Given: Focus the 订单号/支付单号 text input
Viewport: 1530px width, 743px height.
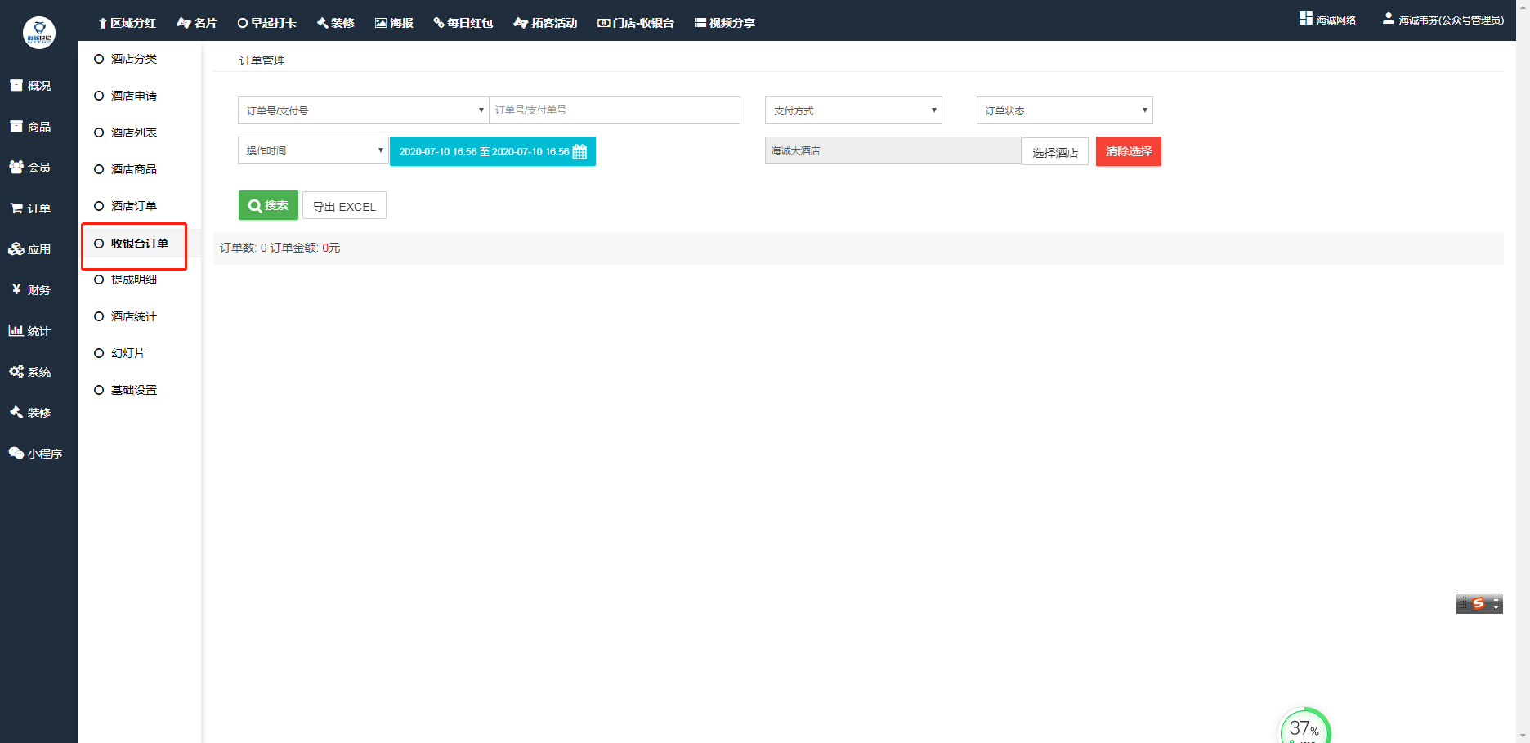Looking at the screenshot, I should tap(615, 110).
